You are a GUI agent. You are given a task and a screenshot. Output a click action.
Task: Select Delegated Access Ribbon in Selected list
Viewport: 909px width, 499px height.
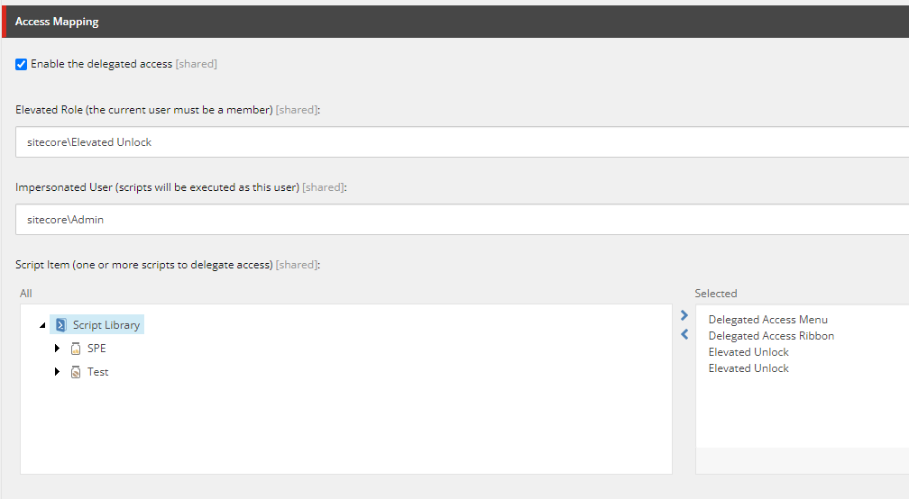tap(771, 336)
